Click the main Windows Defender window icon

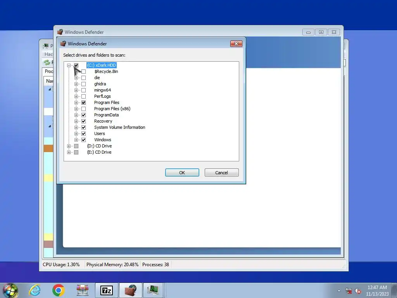click(x=60, y=32)
